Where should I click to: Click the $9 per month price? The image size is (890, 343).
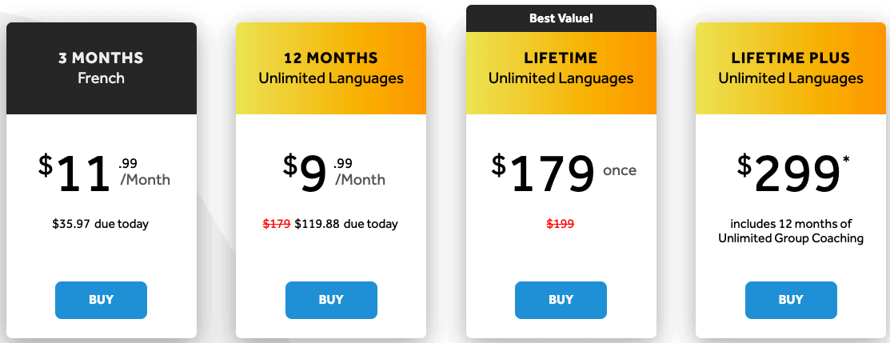click(333, 173)
